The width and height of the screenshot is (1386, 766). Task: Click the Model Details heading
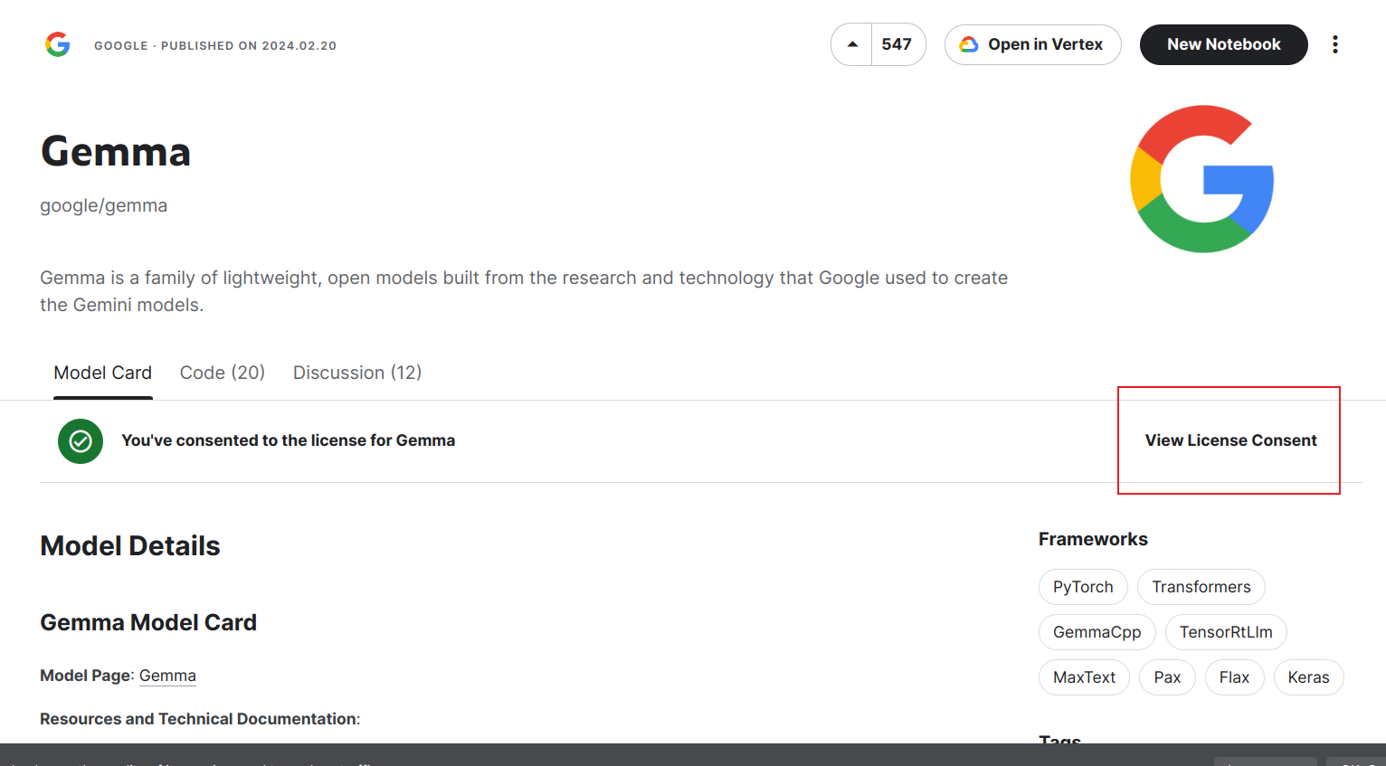[x=130, y=546]
